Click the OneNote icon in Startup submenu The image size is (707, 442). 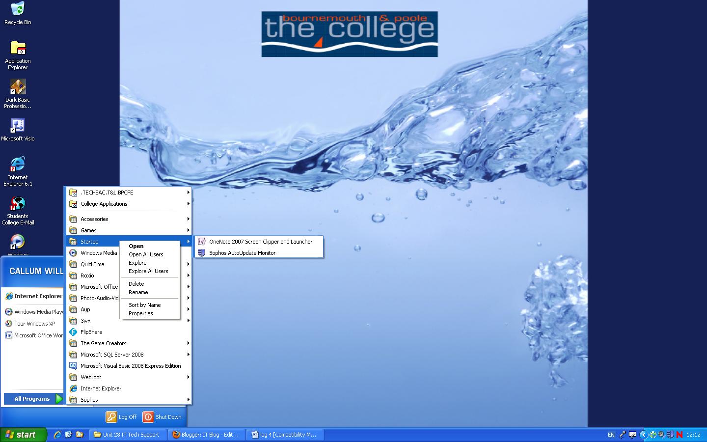pyautogui.click(x=201, y=242)
